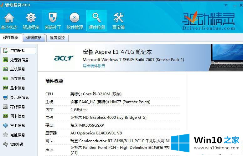Click the 驱动精灵2013 window title
The image size is (243, 156).
point(18,5)
